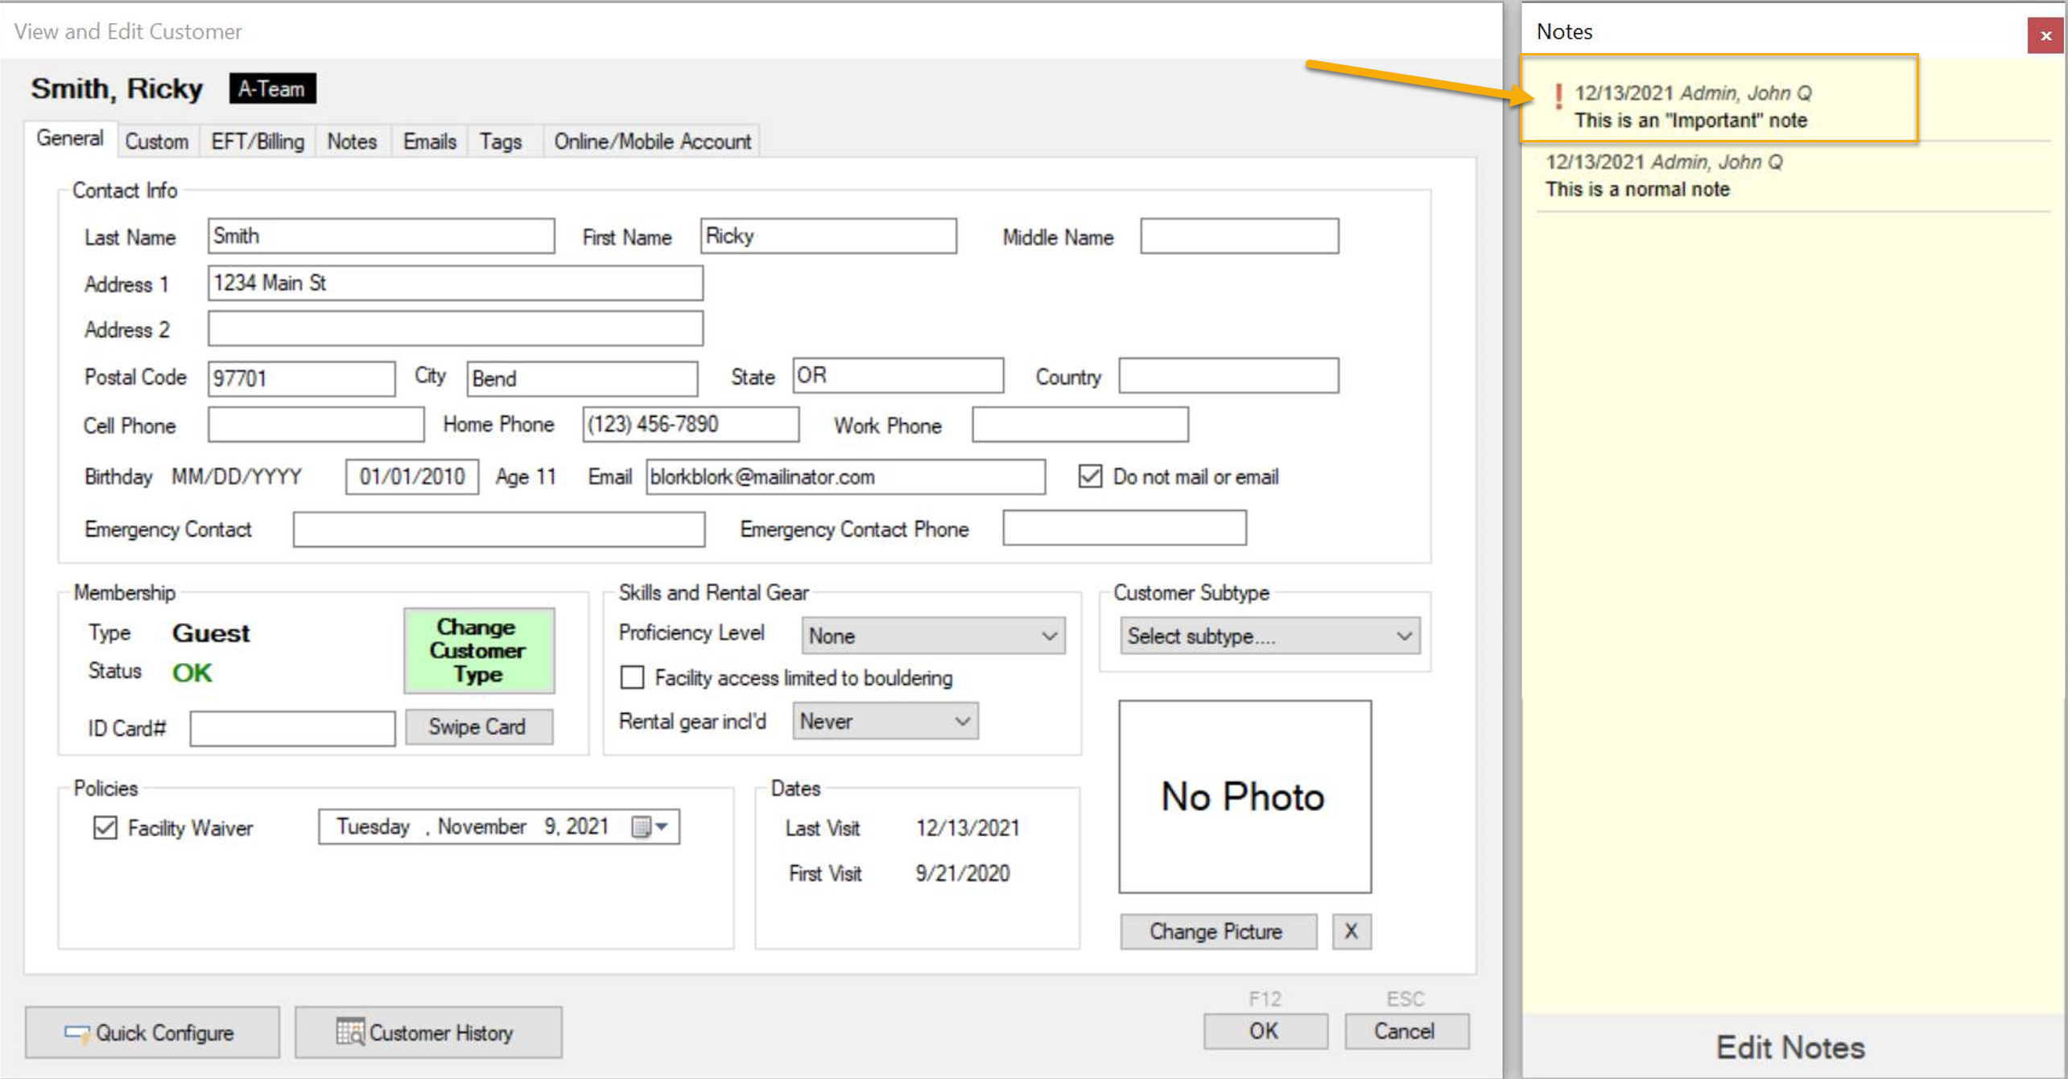Click the No Photo picture box

click(x=1245, y=796)
